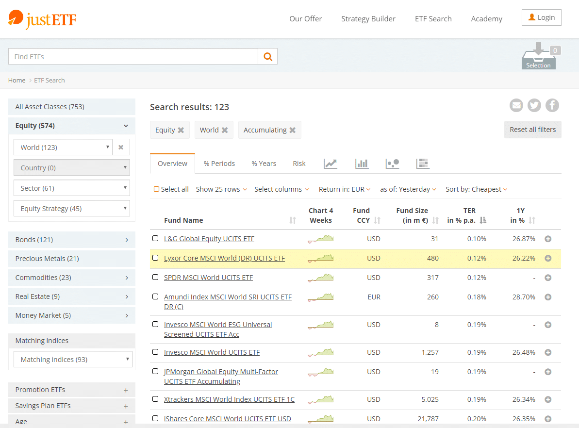Screen dimensions: 579x428
Task: Add Invesco MSCI World ESG Universal to selection
Action: pyautogui.click(x=548, y=325)
